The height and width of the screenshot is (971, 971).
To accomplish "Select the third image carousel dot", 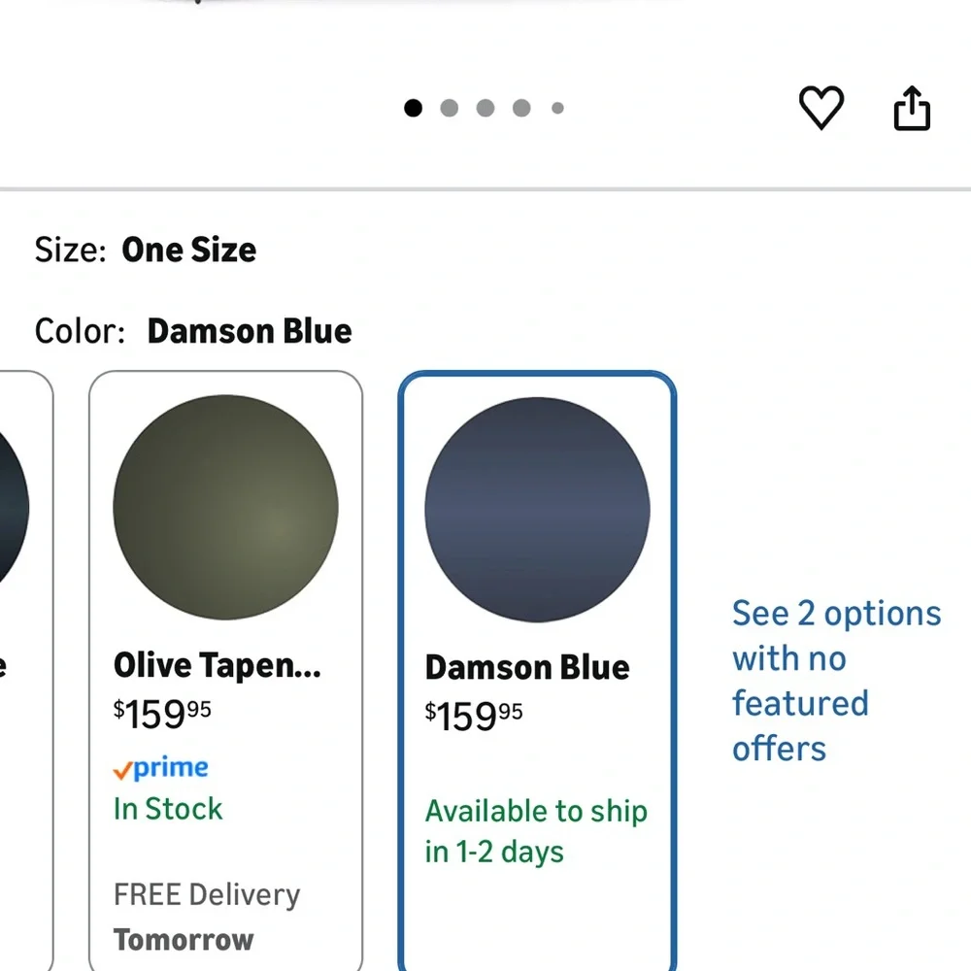I will pos(485,108).
